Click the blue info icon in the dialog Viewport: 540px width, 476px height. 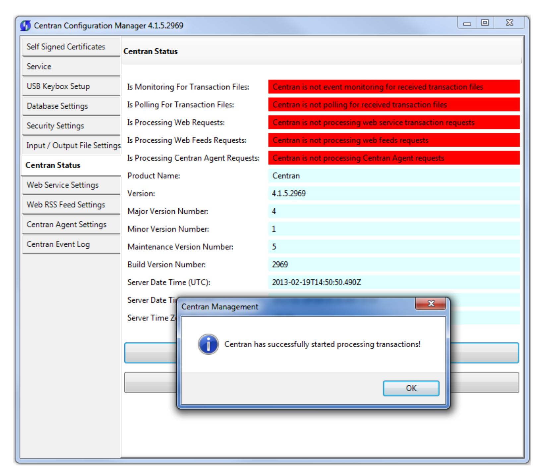pos(208,344)
